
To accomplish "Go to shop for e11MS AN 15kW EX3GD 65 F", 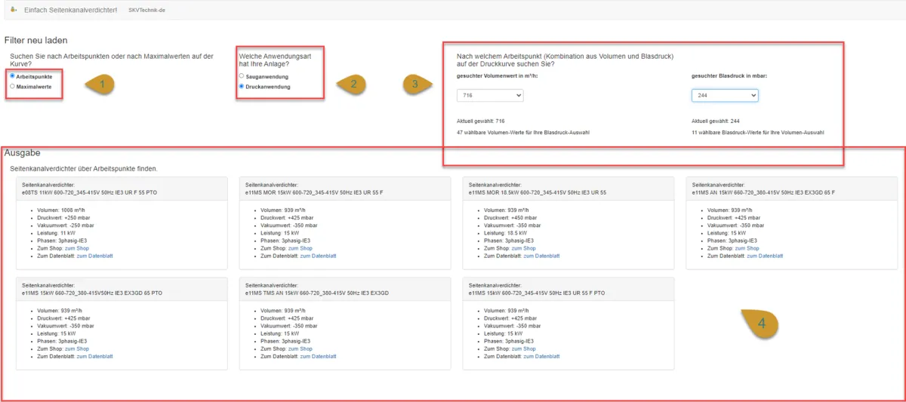I will point(747,248).
